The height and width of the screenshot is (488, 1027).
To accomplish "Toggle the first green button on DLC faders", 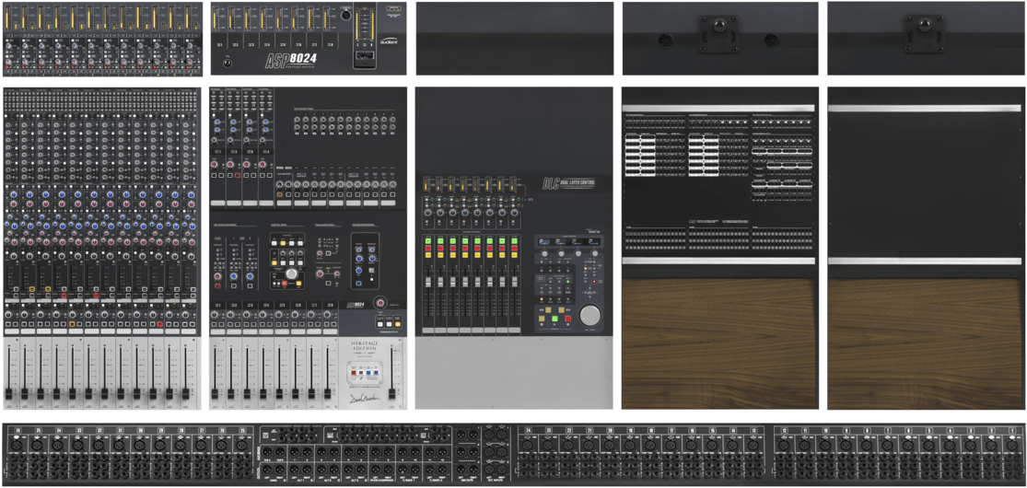I will (427, 241).
